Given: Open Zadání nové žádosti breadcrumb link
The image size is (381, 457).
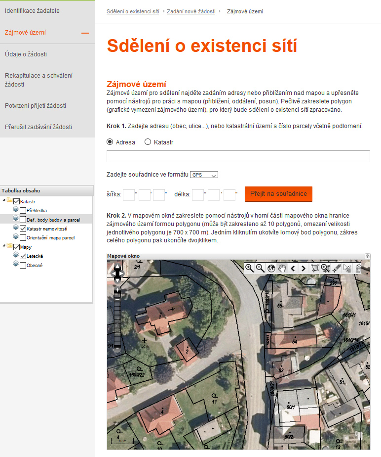Looking at the screenshot, I should click(190, 11).
